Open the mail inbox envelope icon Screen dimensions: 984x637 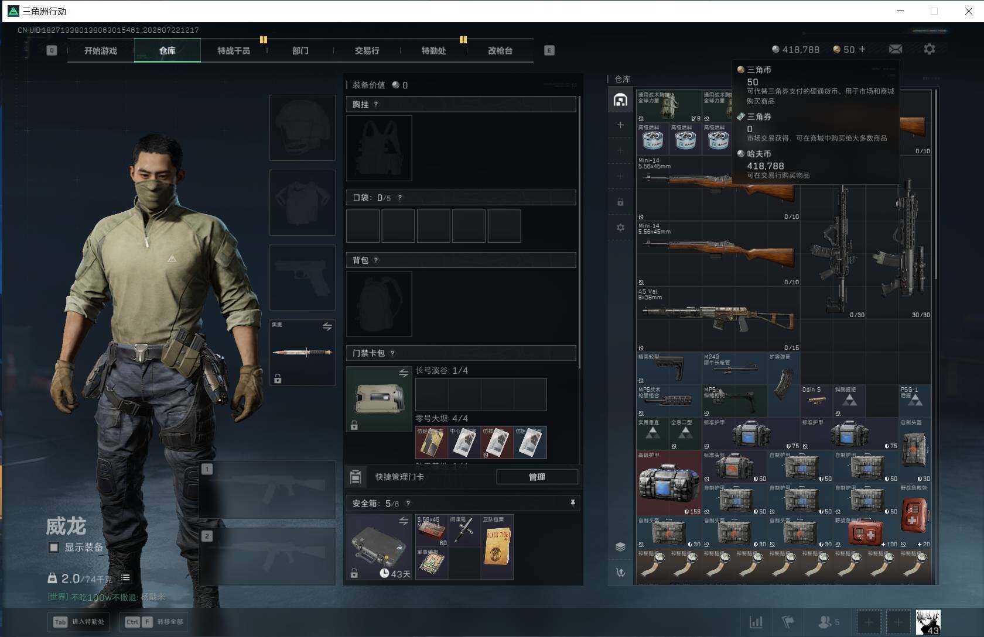pyautogui.click(x=896, y=50)
